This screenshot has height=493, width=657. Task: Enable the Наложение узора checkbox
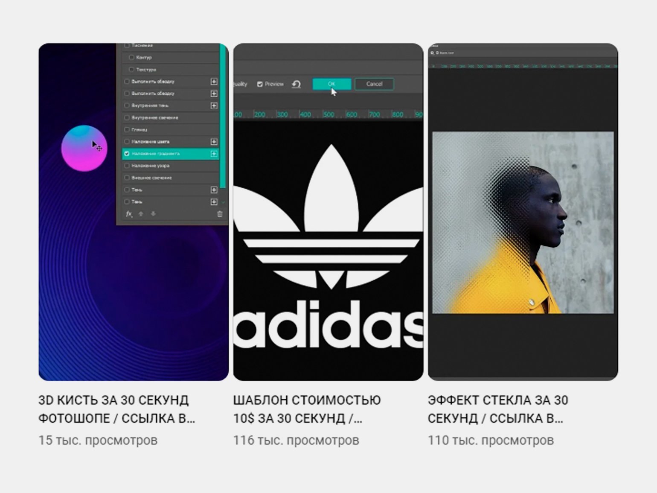127,166
